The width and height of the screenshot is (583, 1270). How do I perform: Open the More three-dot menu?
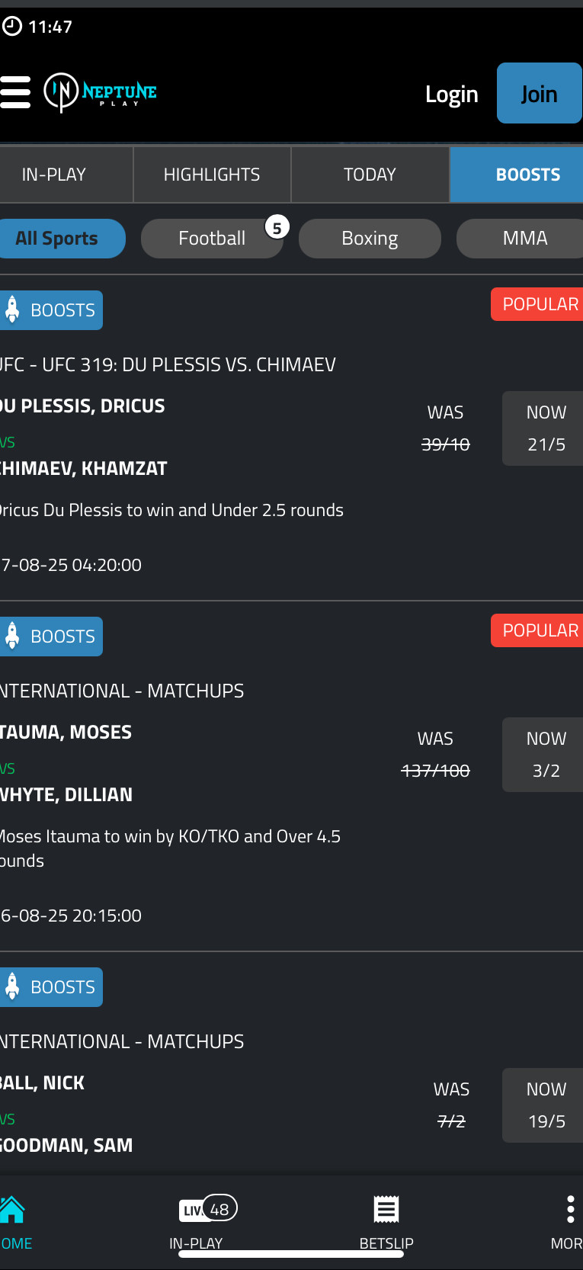point(570,1210)
